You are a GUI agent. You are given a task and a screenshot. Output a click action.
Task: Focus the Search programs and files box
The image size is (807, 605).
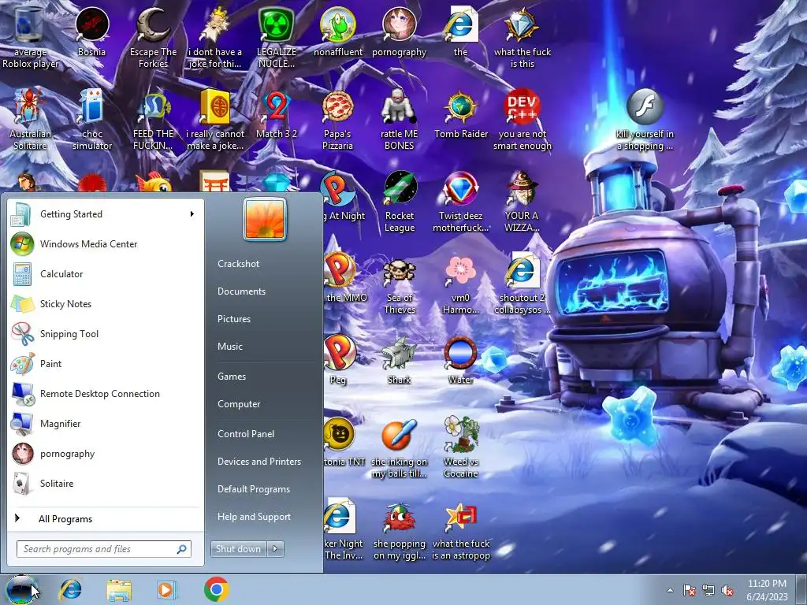coord(104,549)
